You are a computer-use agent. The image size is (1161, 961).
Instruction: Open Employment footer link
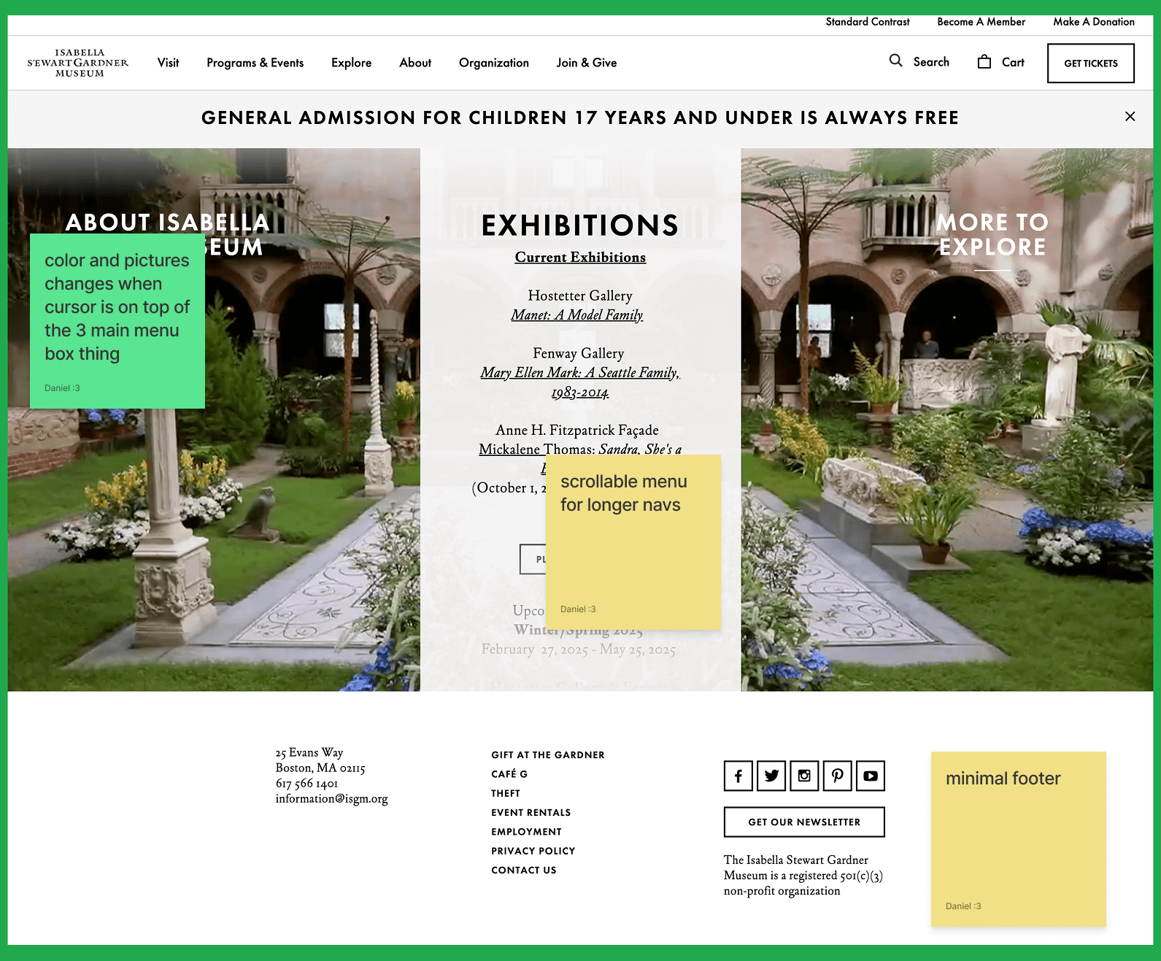[526, 831]
